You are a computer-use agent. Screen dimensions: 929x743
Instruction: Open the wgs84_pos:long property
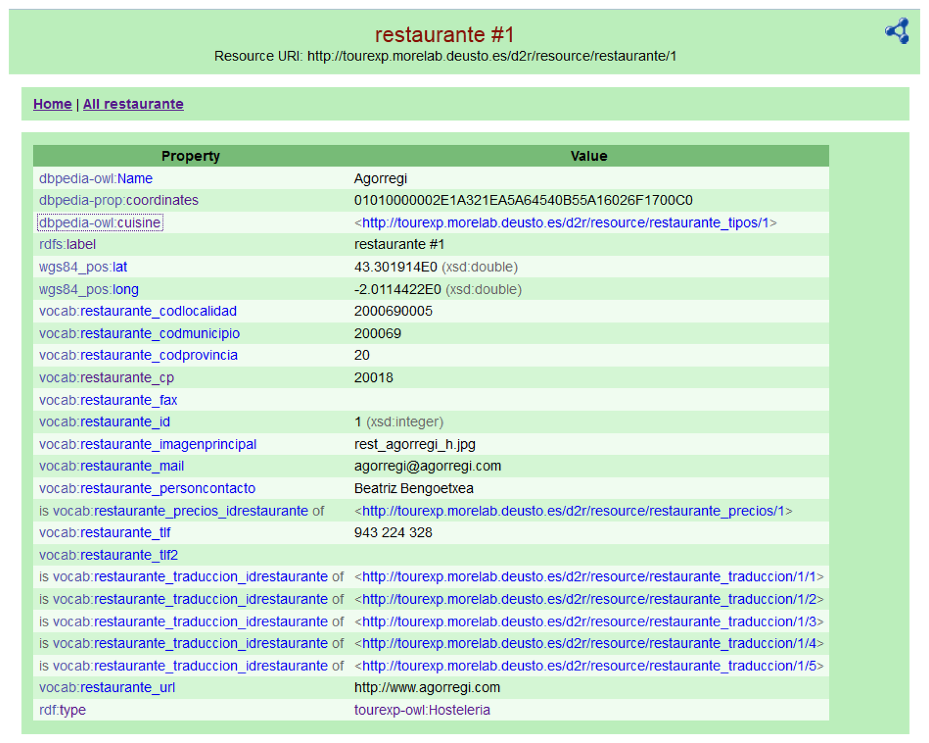click(89, 289)
